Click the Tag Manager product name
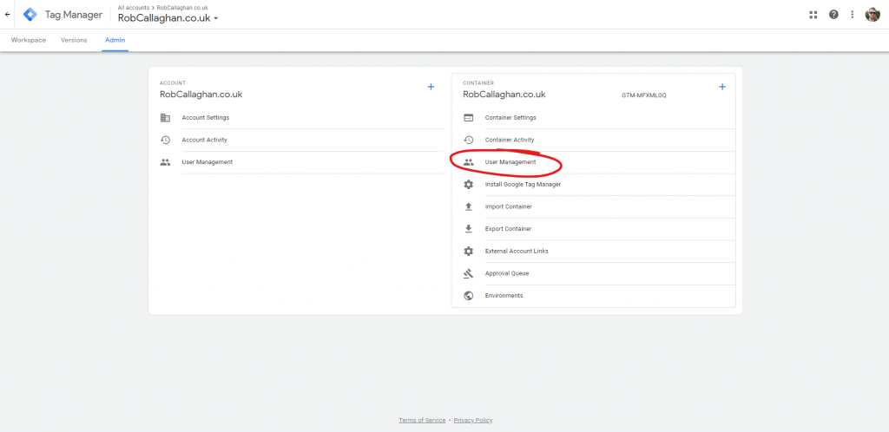This screenshot has height=432, width=889. pyautogui.click(x=74, y=15)
